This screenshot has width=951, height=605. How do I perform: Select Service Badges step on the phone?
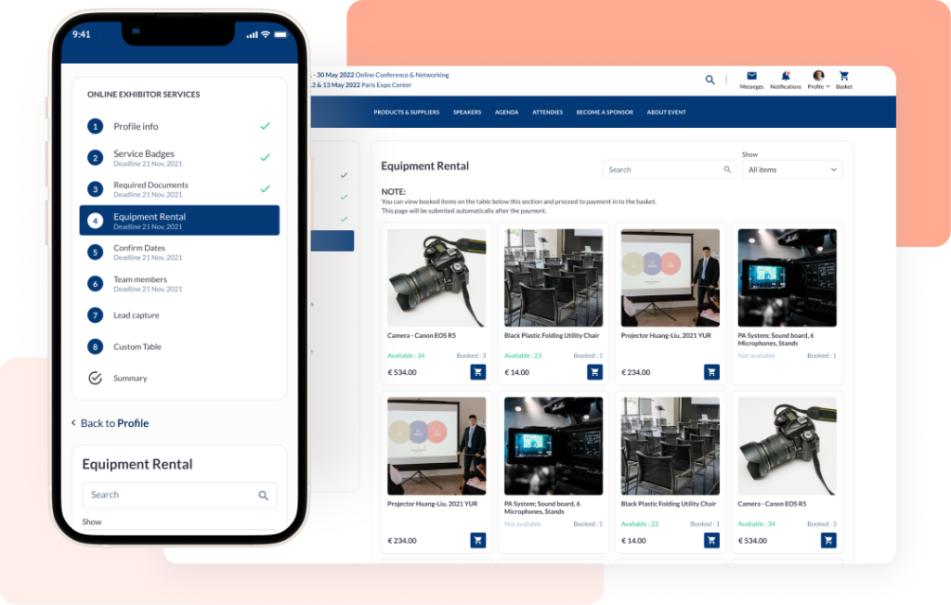tap(179, 158)
